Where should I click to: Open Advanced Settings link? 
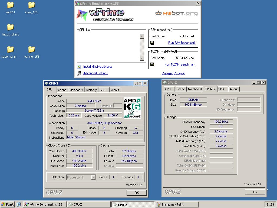click(95, 73)
